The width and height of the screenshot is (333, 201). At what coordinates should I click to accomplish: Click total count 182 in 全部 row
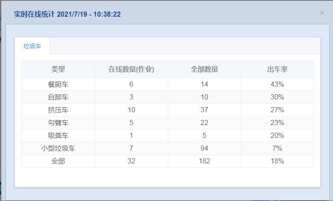(x=204, y=161)
